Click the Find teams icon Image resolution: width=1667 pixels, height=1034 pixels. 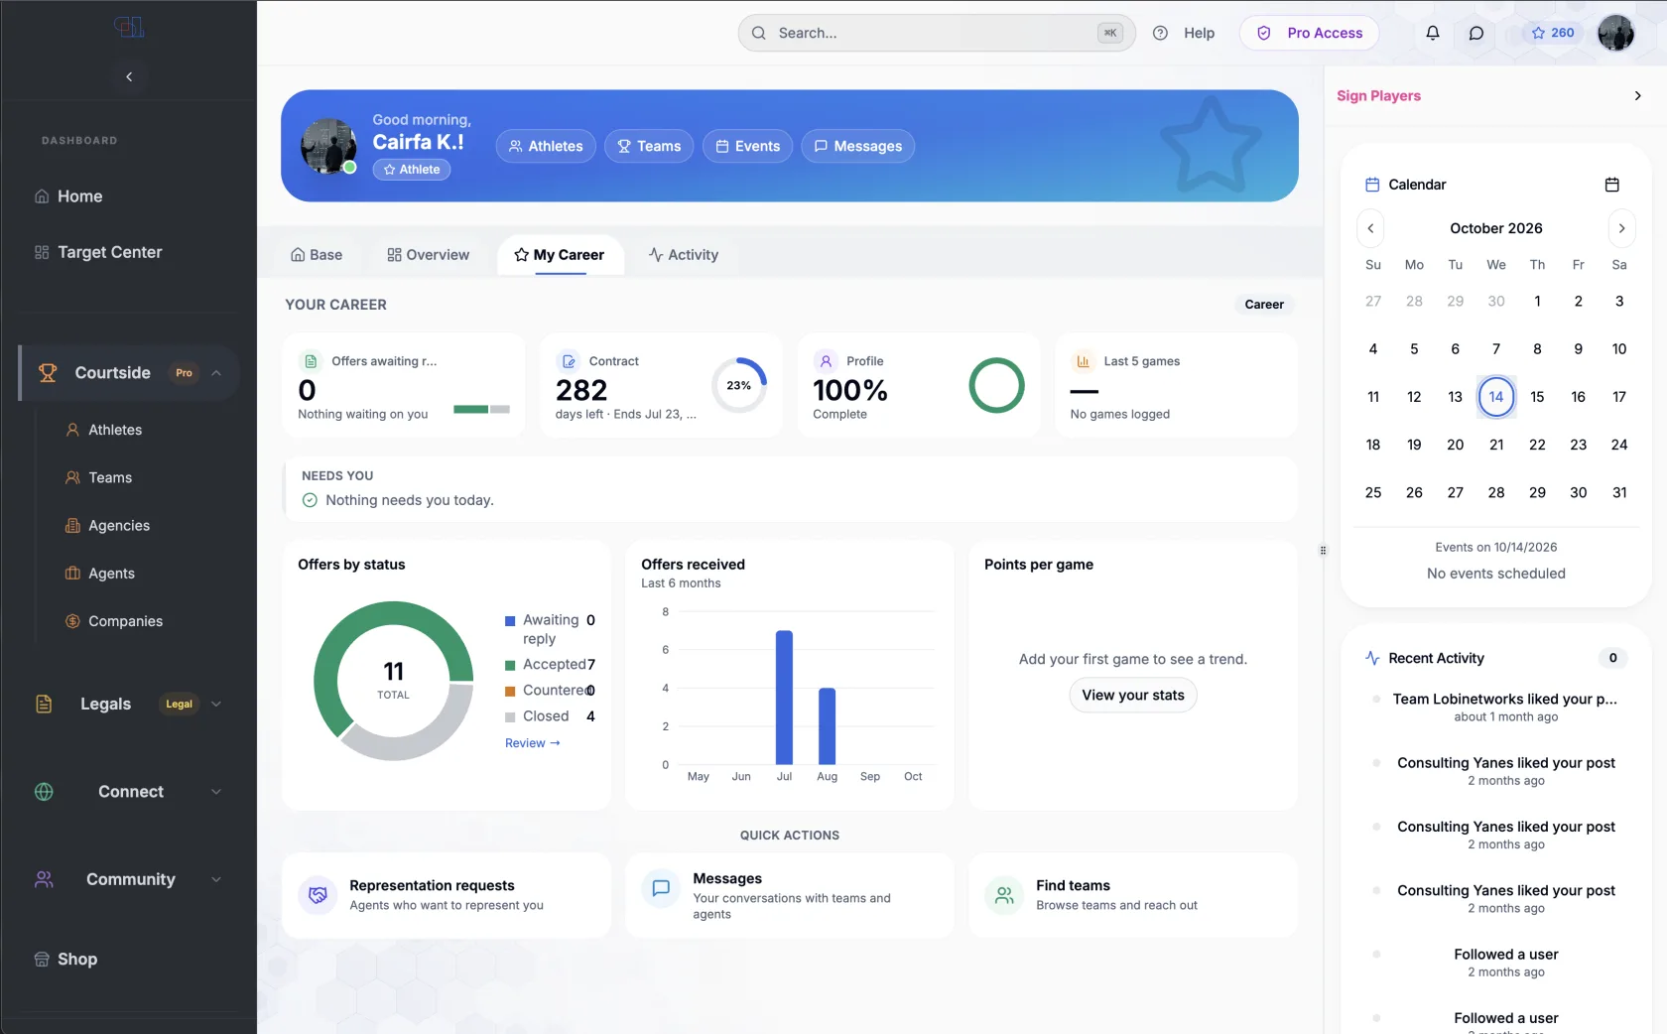[x=1004, y=895]
